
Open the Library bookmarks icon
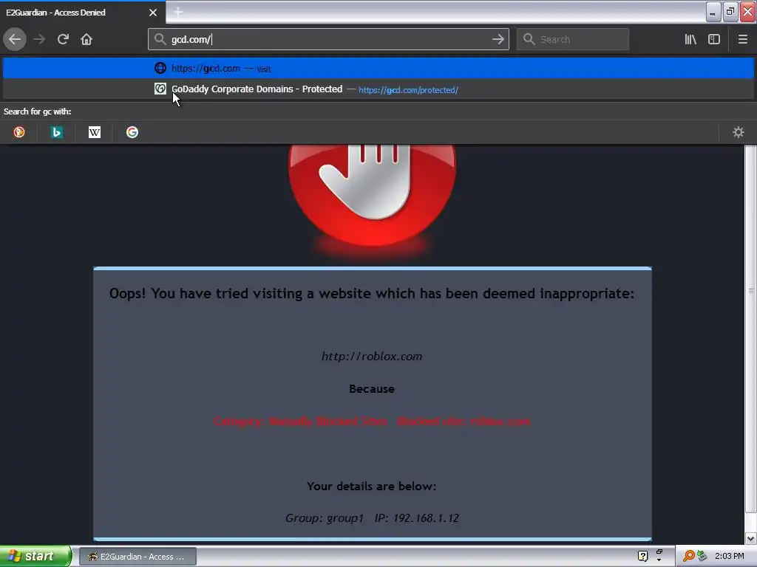[690, 39]
